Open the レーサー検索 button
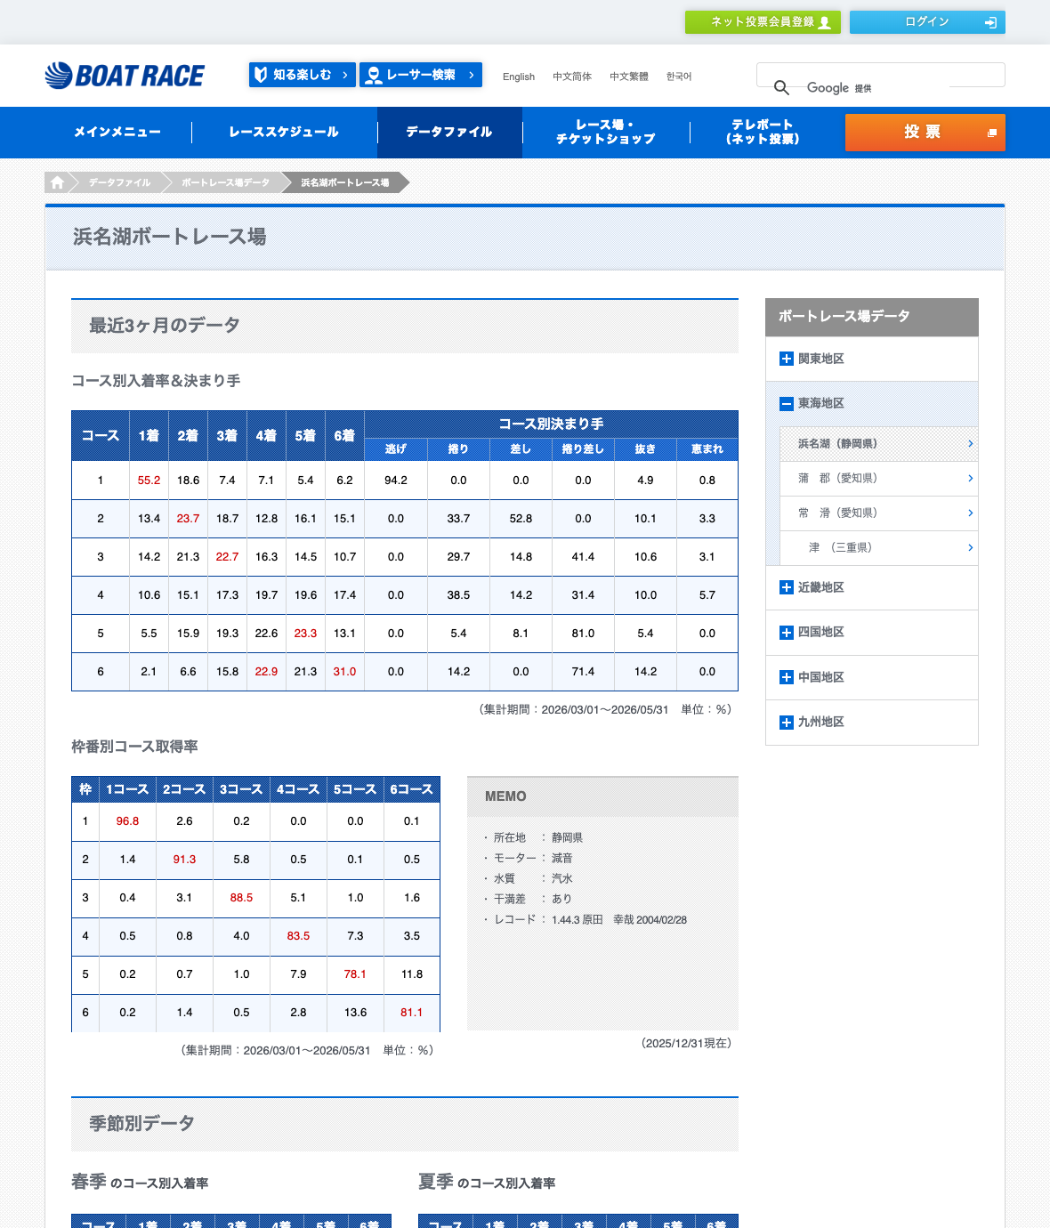This screenshot has height=1228, width=1050. tap(421, 75)
